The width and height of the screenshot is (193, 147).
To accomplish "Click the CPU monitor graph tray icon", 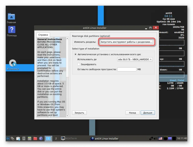I will point(165,139).
